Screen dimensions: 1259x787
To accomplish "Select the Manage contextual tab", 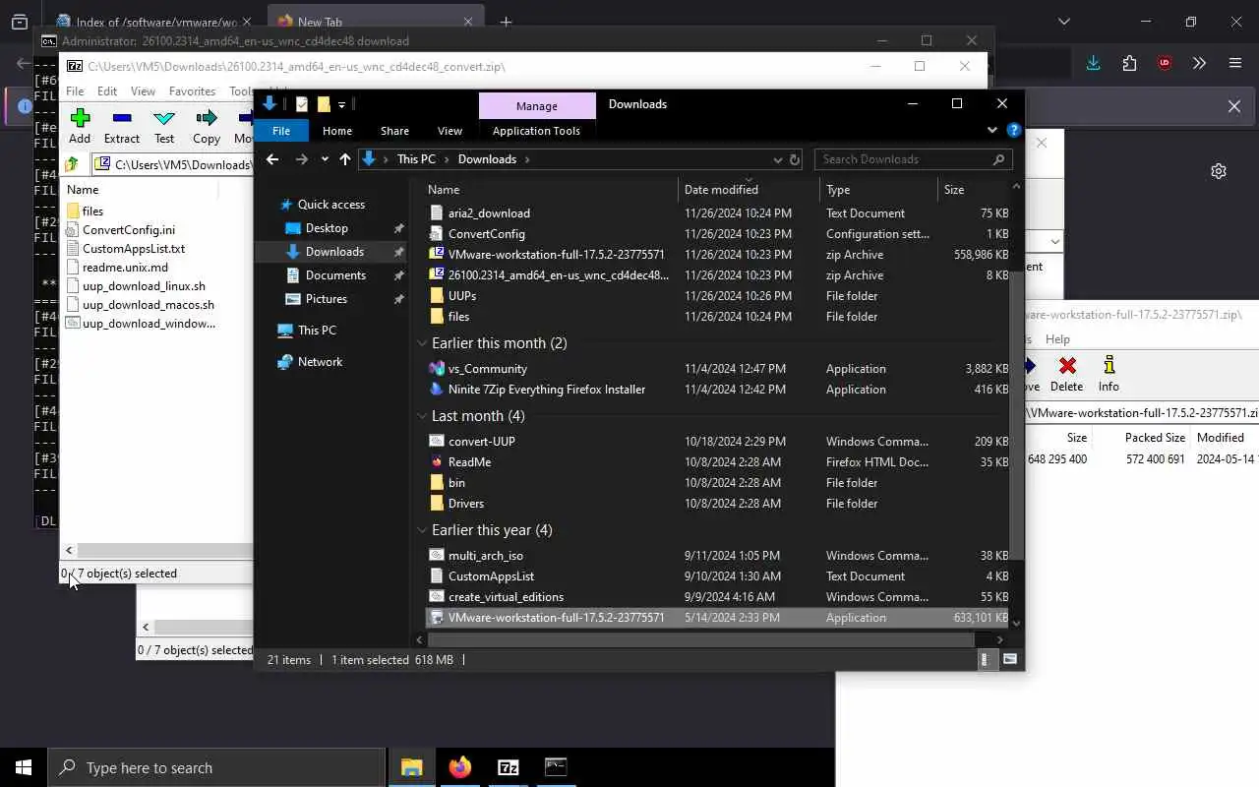I will (537, 105).
